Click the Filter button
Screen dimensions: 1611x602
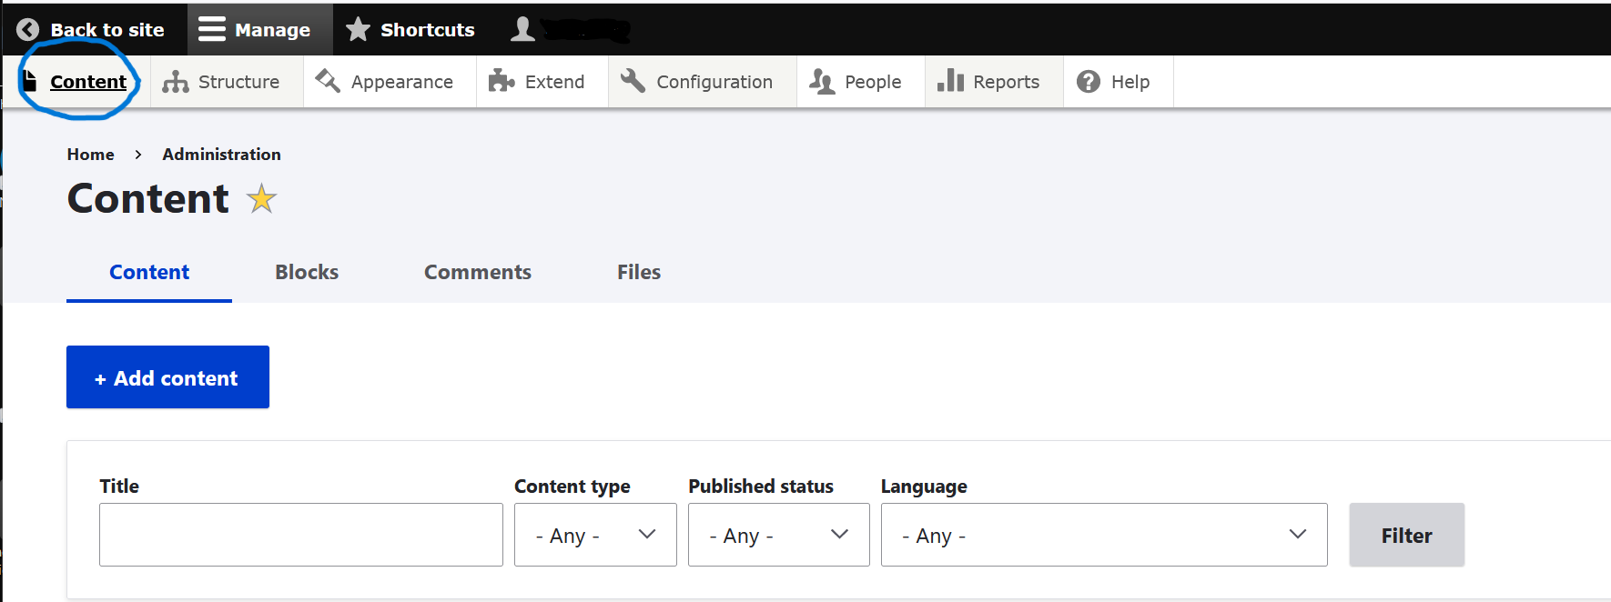tap(1406, 535)
